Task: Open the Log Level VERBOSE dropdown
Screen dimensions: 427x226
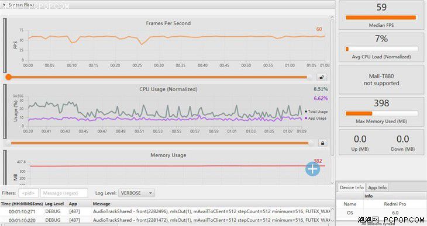Action: [136, 193]
